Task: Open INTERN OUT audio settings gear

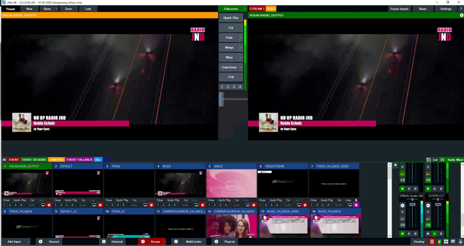Action: coord(428,205)
